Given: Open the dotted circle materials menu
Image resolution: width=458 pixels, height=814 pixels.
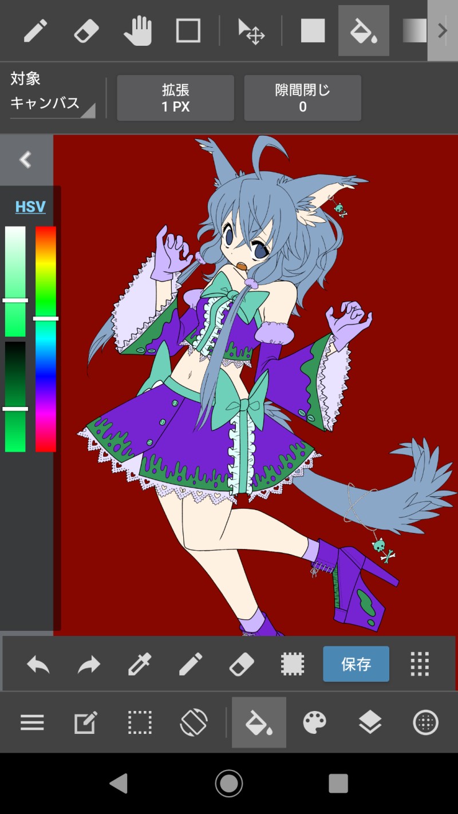Looking at the screenshot, I should click(x=425, y=722).
